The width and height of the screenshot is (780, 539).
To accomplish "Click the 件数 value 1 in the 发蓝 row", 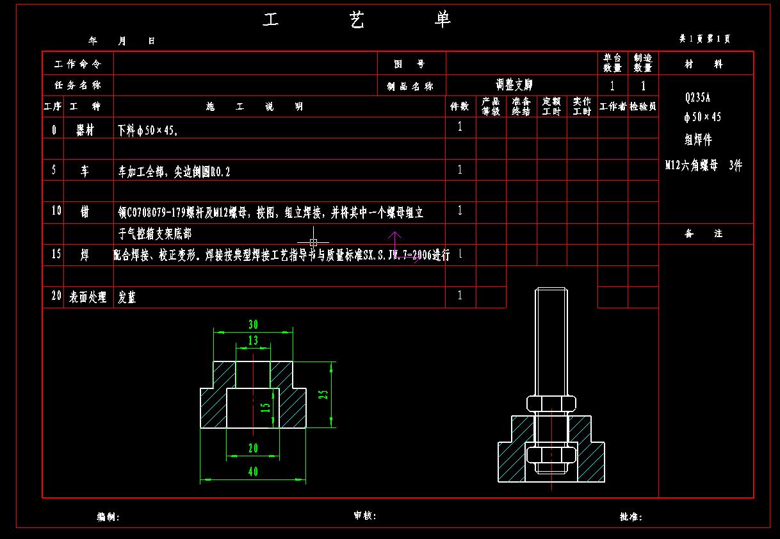I will coord(460,295).
